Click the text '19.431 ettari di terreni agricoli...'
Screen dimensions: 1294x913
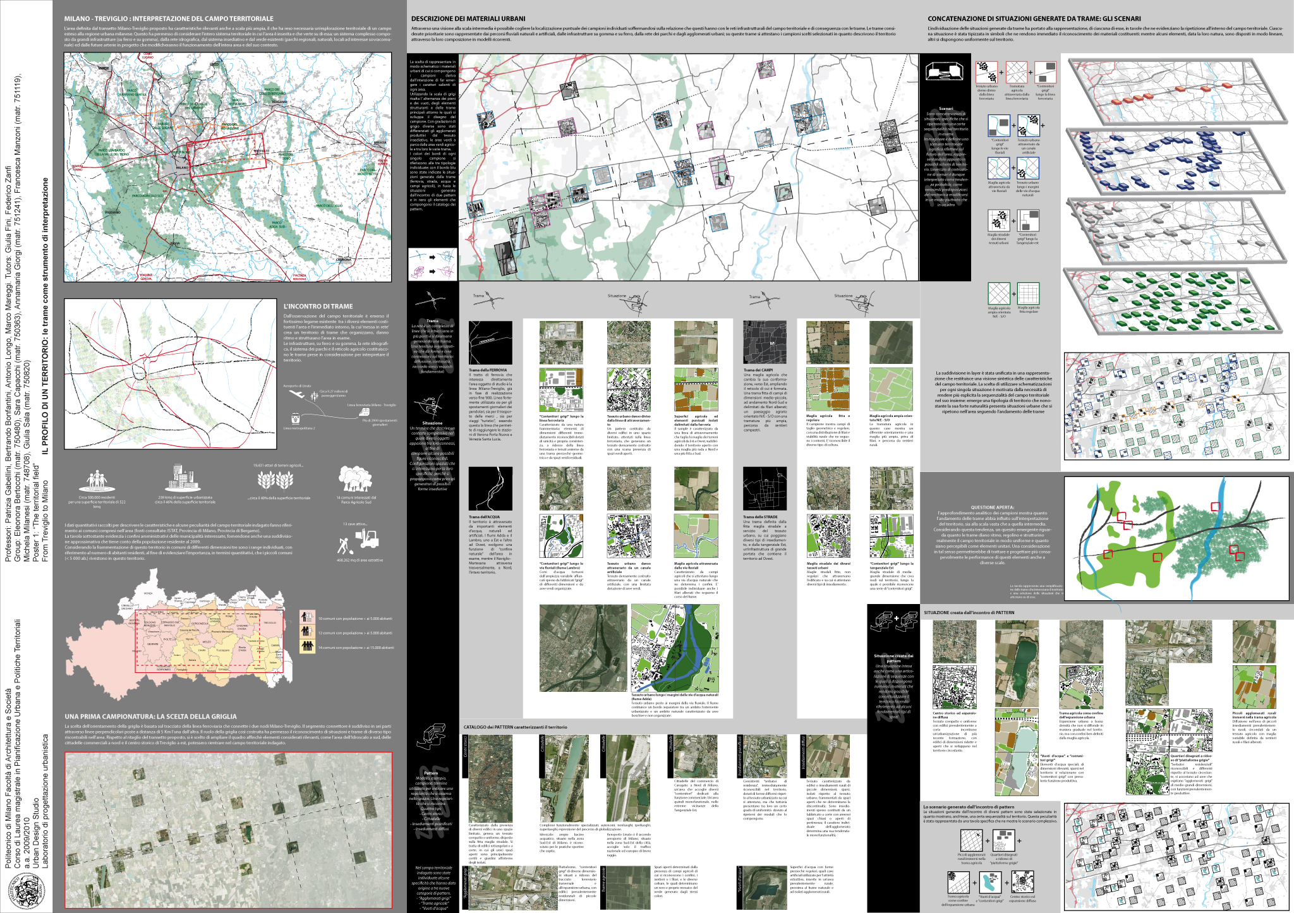278,466
